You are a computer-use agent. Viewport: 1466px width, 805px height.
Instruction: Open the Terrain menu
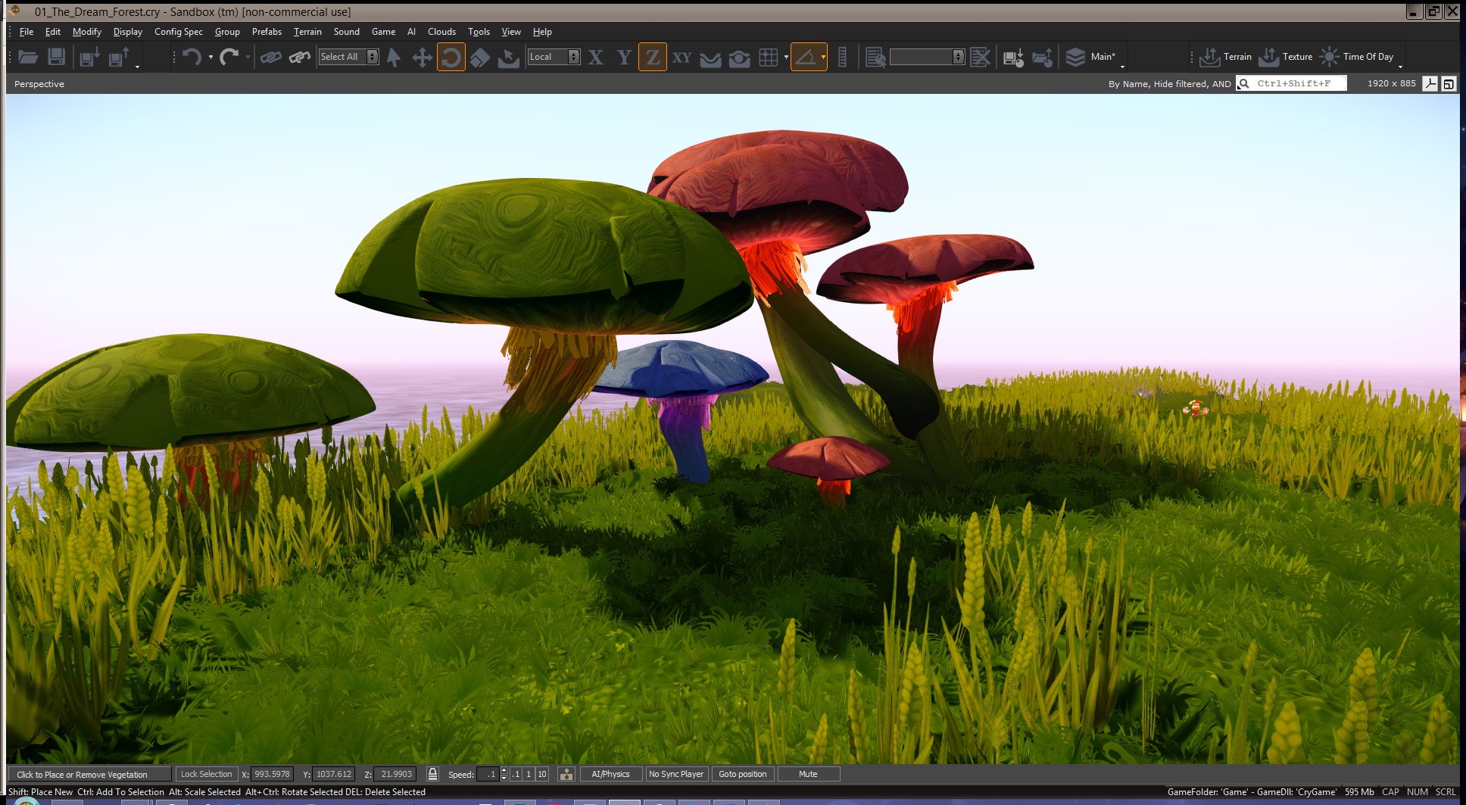click(307, 32)
